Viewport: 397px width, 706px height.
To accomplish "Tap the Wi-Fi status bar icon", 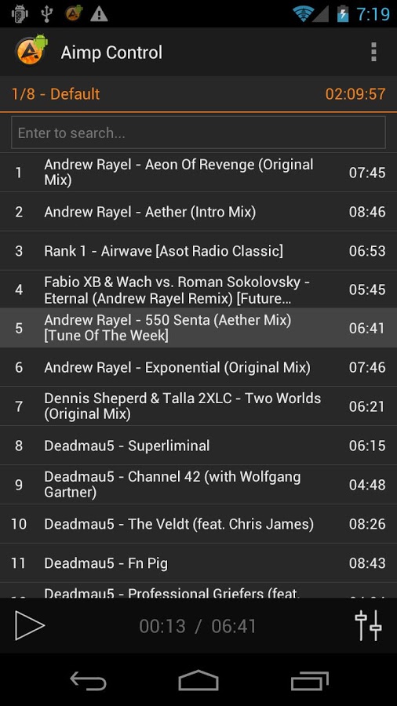I will point(303,13).
